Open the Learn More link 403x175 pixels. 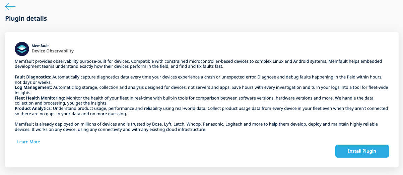click(28, 142)
